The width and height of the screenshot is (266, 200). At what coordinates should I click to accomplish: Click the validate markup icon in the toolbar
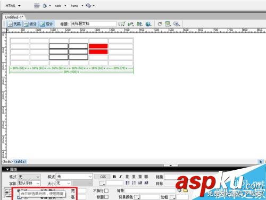click(x=131, y=24)
